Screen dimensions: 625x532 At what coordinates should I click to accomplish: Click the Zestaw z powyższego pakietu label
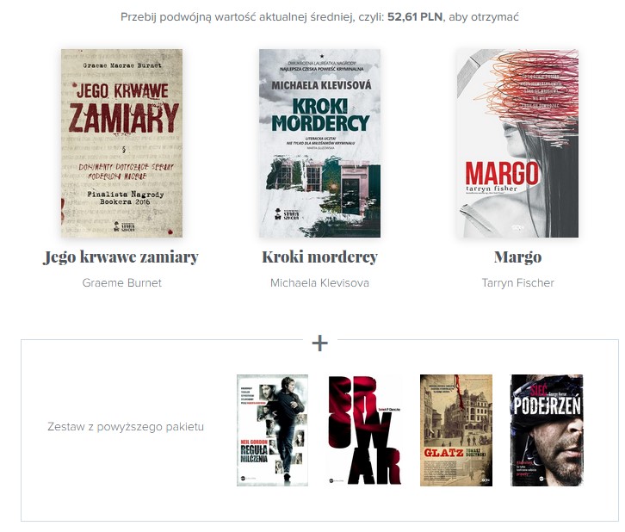click(126, 427)
